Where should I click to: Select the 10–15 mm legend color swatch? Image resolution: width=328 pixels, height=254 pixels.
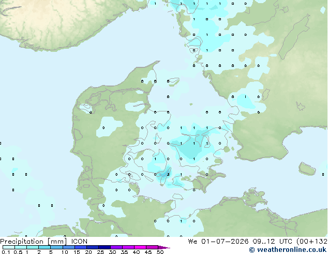click(x=68, y=247)
